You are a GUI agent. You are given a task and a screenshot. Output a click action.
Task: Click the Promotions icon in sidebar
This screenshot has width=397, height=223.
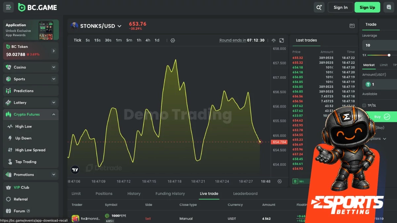[x=9, y=174]
